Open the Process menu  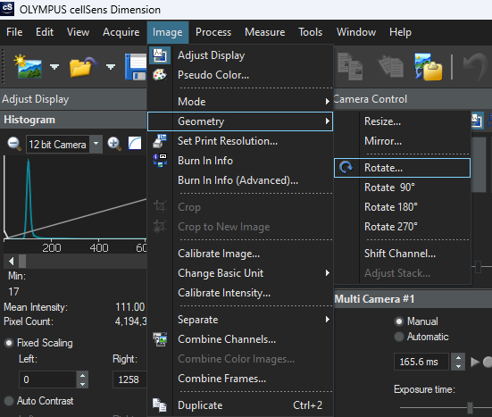point(213,32)
